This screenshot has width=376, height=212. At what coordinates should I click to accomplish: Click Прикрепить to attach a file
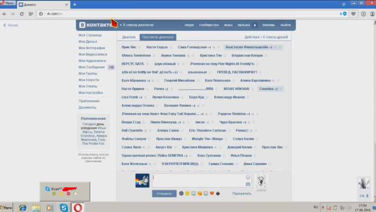[242, 193]
